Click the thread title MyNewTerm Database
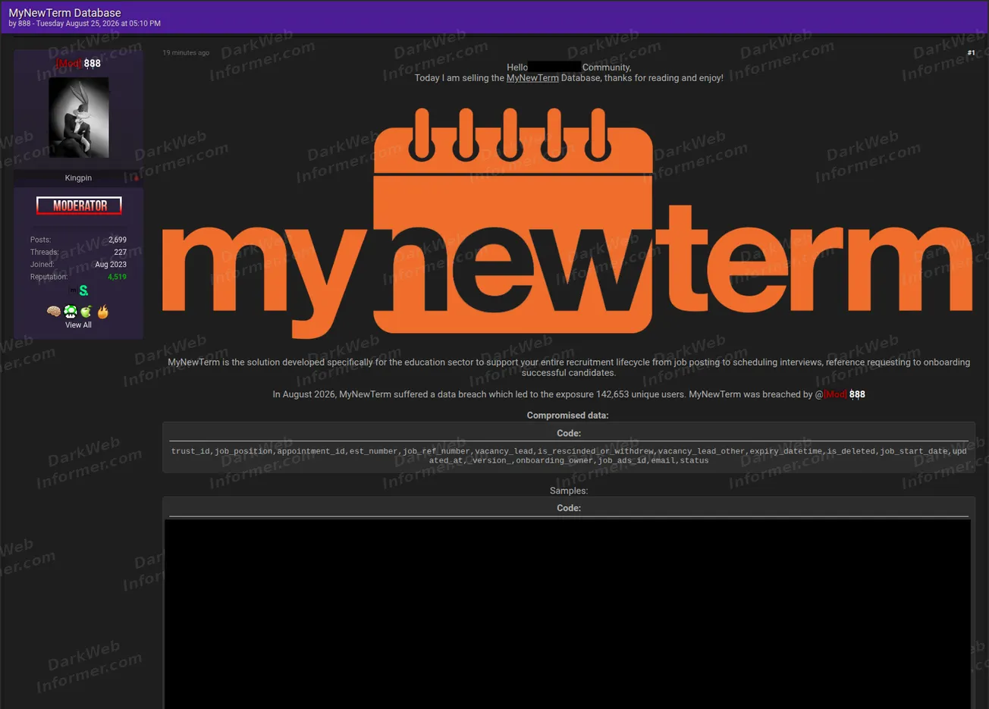989x709 pixels. point(64,13)
